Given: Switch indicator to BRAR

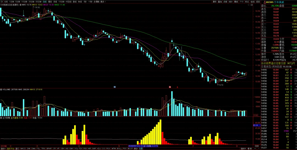Looking at the screenshot, I should [x=49, y=149].
